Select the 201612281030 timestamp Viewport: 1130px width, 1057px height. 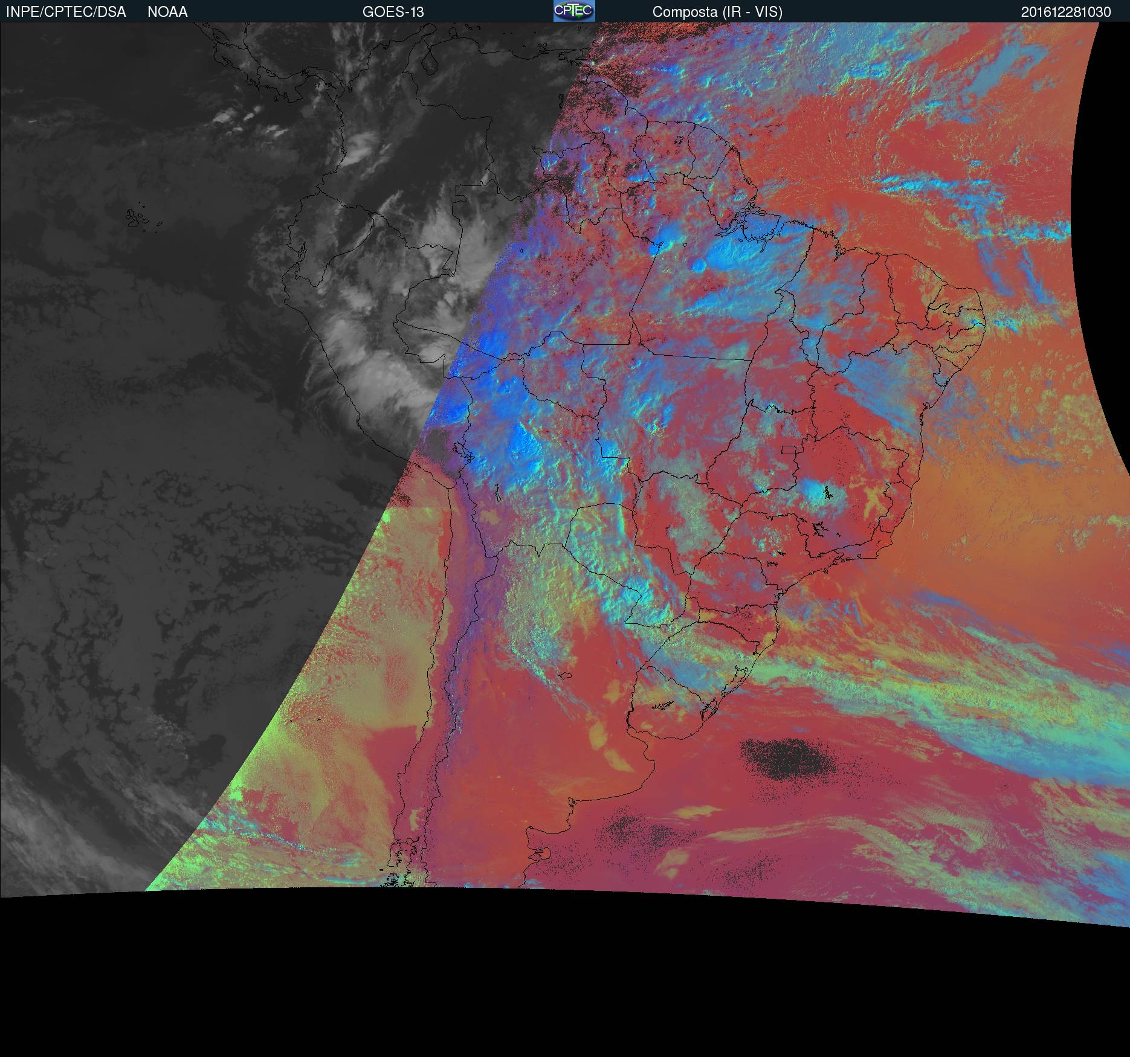1066,12
